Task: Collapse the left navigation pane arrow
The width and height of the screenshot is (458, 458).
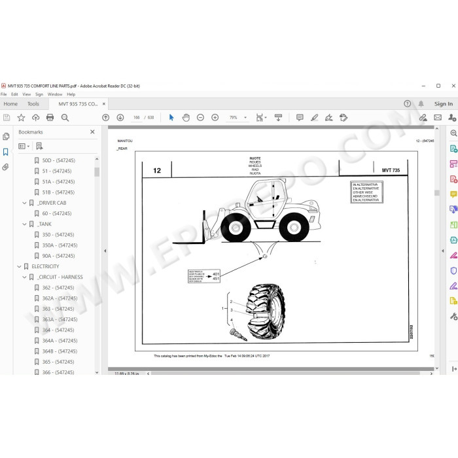Action: 105,251
